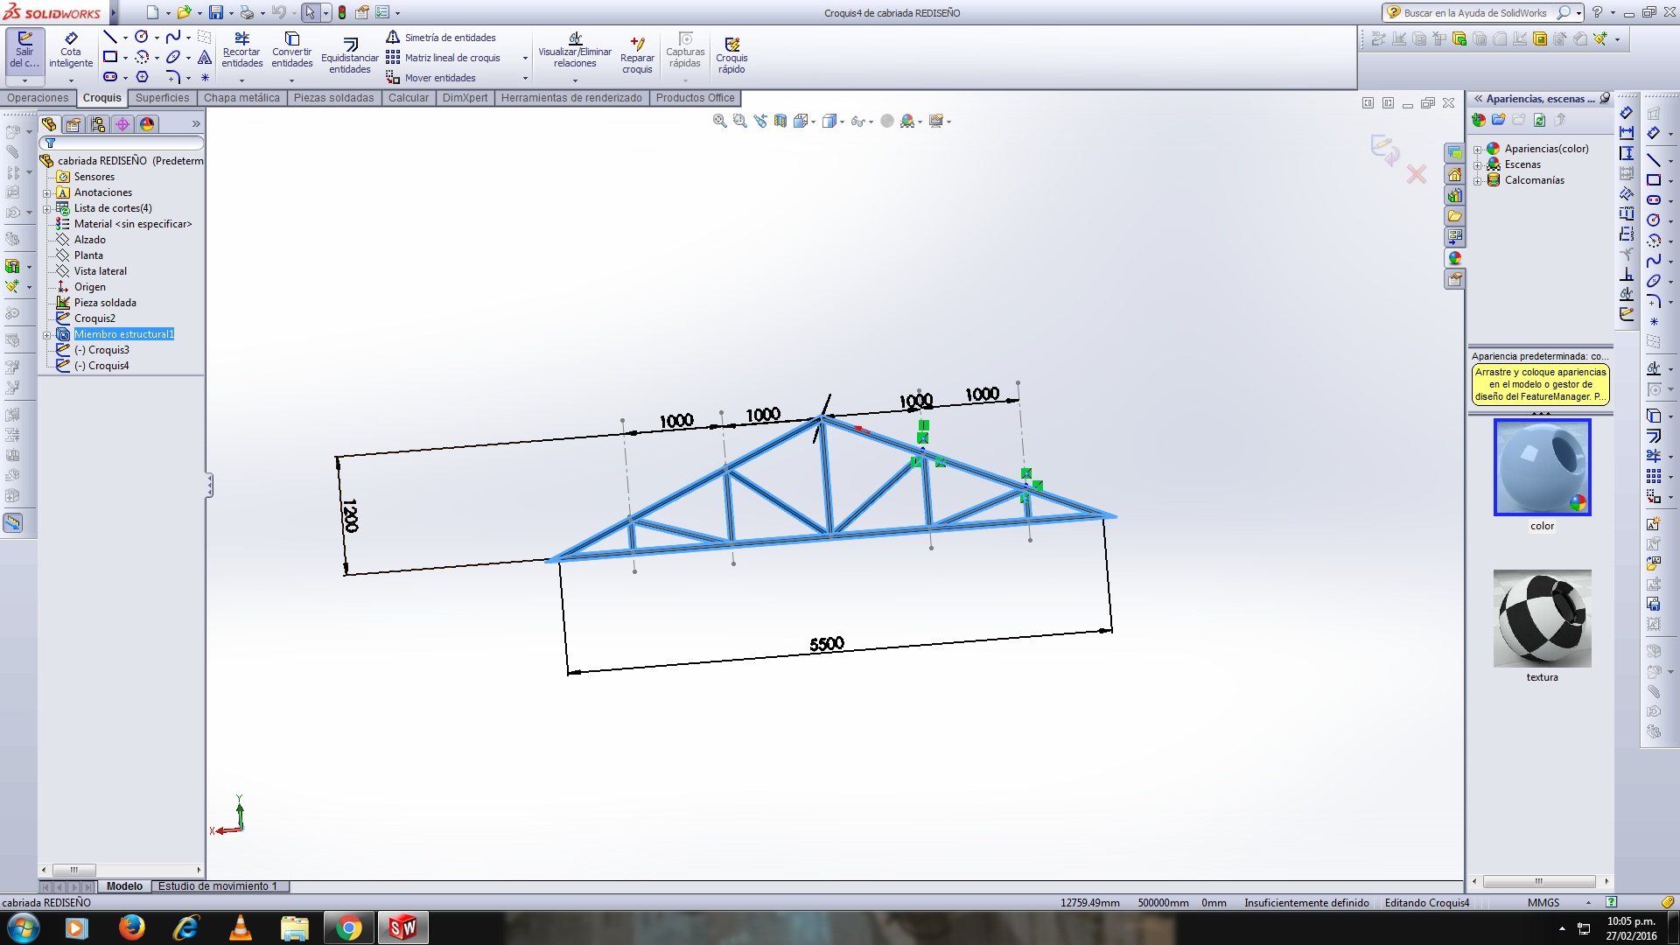Expand Lista de cortes(4) node
The image size is (1680, 945).
coord(47,209)
